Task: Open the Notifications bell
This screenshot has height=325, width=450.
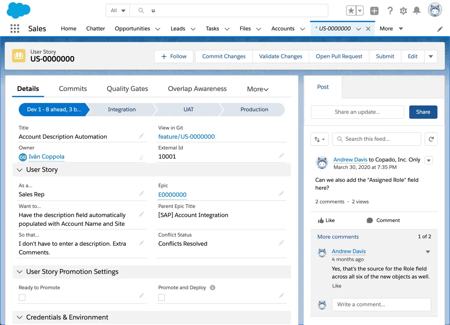Action: click(417, 11)
